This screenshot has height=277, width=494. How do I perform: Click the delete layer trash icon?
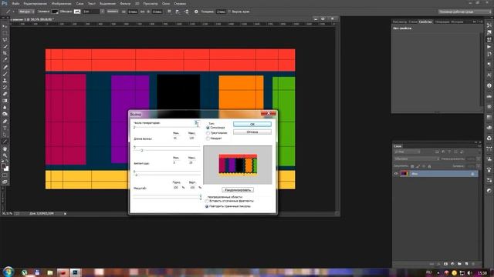click(473, 264)
